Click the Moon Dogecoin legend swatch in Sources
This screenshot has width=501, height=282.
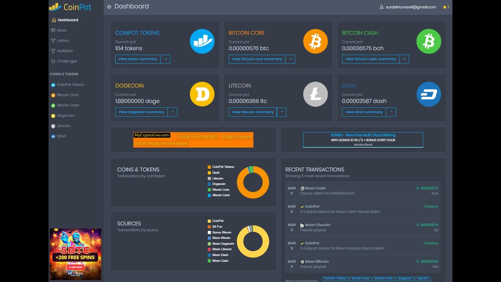click(x=209, y=244)
